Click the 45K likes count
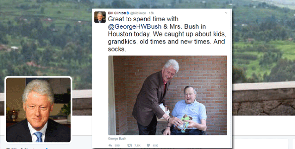This screenshot has width=295, height=149. (155, 146)
